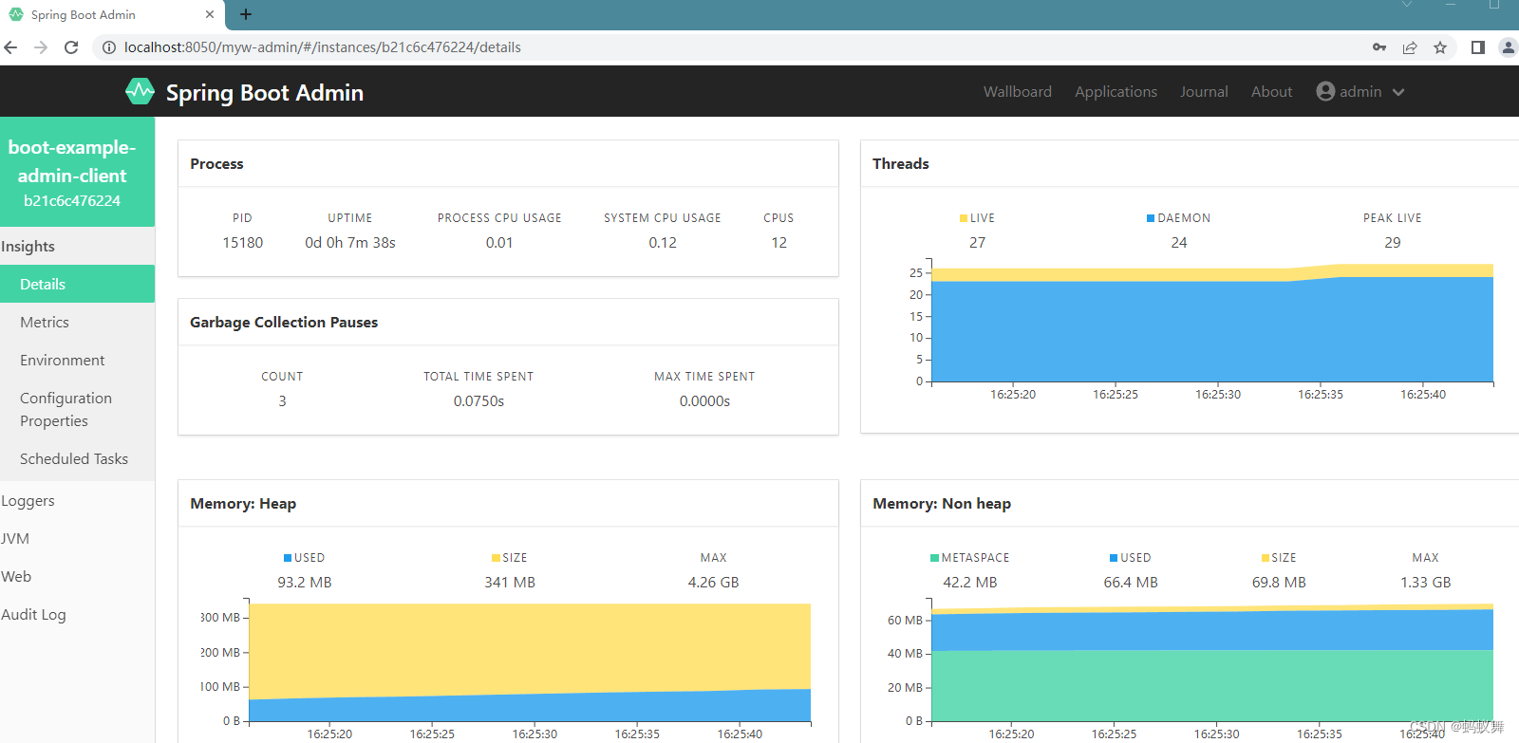1519x743 pixels.
Task: Click the boot-example-admin-client instance header
Action: tap(77, 172)
